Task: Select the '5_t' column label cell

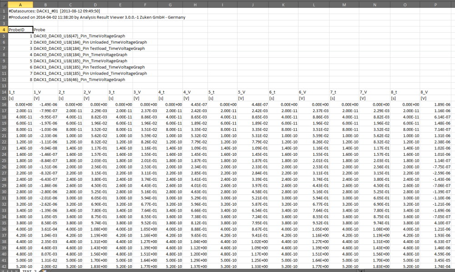Action: pyautogui.click(x=222, y=92)
